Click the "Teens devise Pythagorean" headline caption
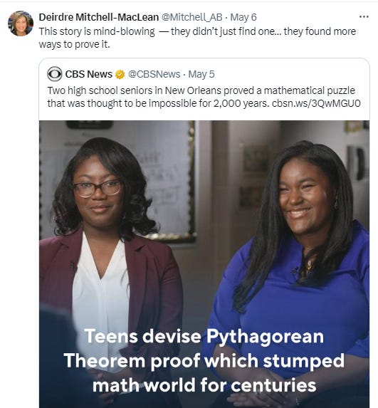Screen dimensions: 378x408 204,336
